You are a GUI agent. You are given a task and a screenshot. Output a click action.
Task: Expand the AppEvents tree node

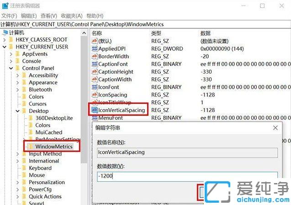(x=11, y=54)
